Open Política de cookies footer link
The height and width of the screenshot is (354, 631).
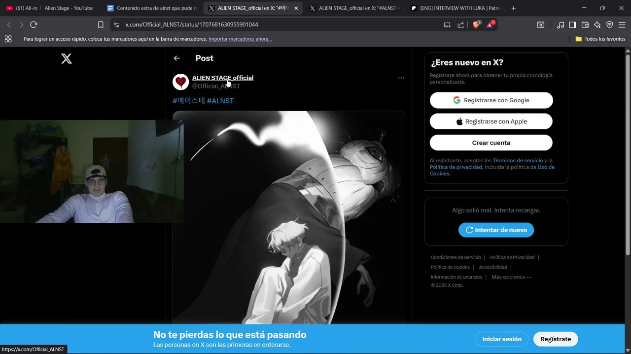450,267
